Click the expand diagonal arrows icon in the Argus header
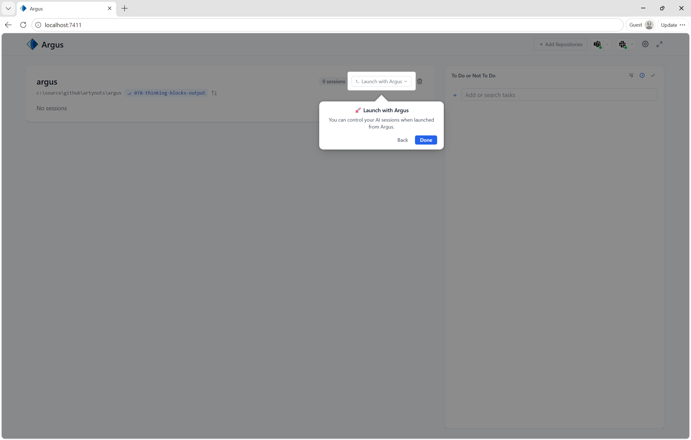Image resolution: width=691 pixels, height=440 pixels. pos(659,44)
